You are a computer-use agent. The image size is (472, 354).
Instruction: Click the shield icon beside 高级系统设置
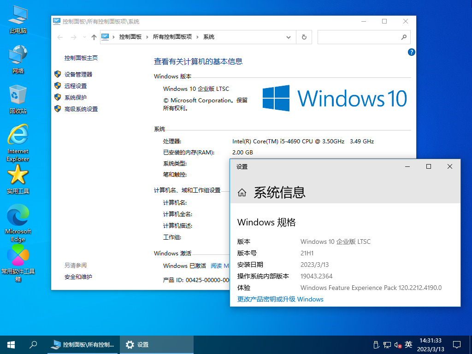(x=58, y=109)
